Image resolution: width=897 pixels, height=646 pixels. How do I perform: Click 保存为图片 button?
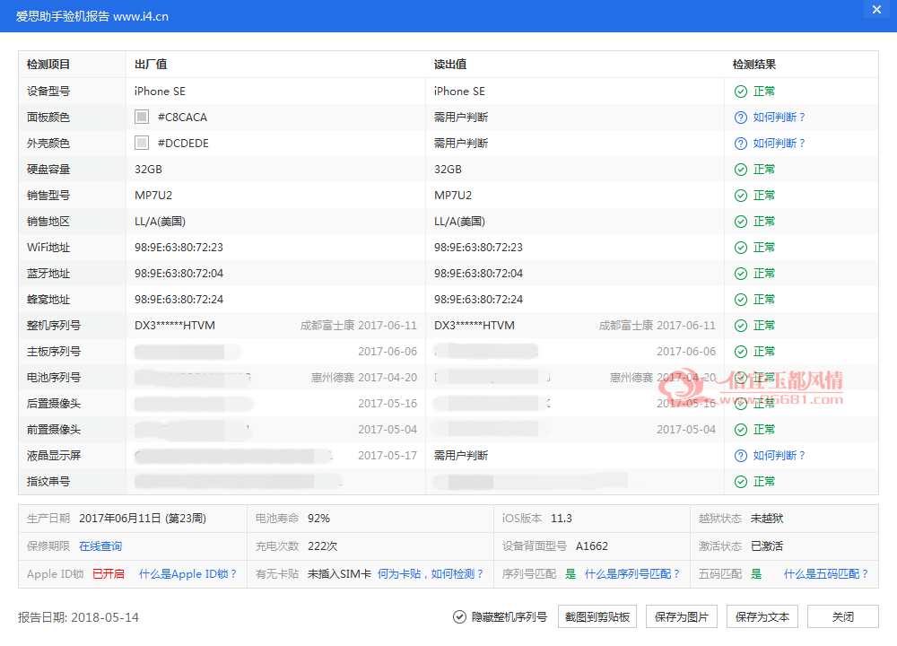click(682, 616)
